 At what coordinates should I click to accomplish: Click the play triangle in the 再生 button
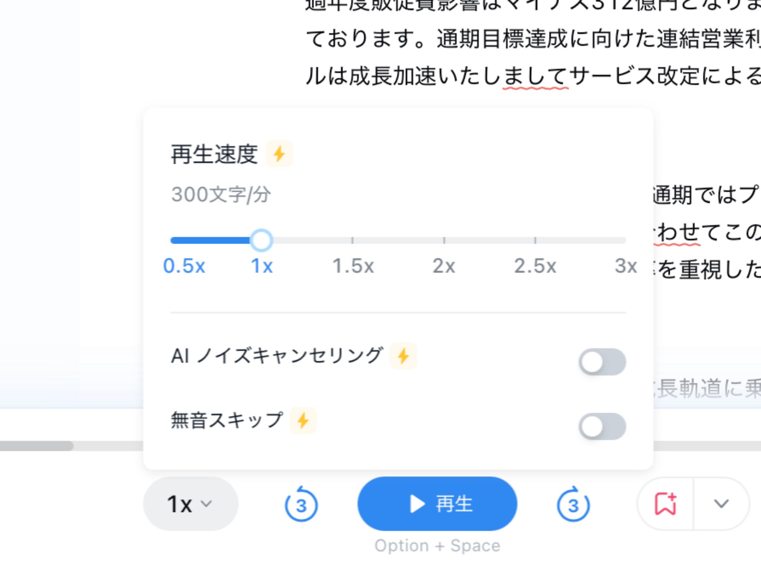(417, 504)
